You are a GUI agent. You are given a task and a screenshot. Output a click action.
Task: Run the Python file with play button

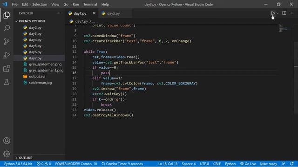coord(273,13)
